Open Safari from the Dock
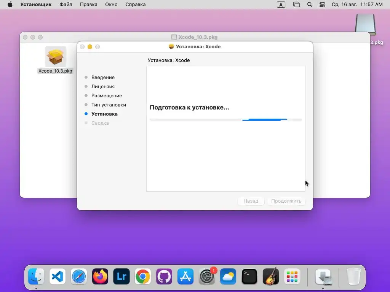 [79, 276]
